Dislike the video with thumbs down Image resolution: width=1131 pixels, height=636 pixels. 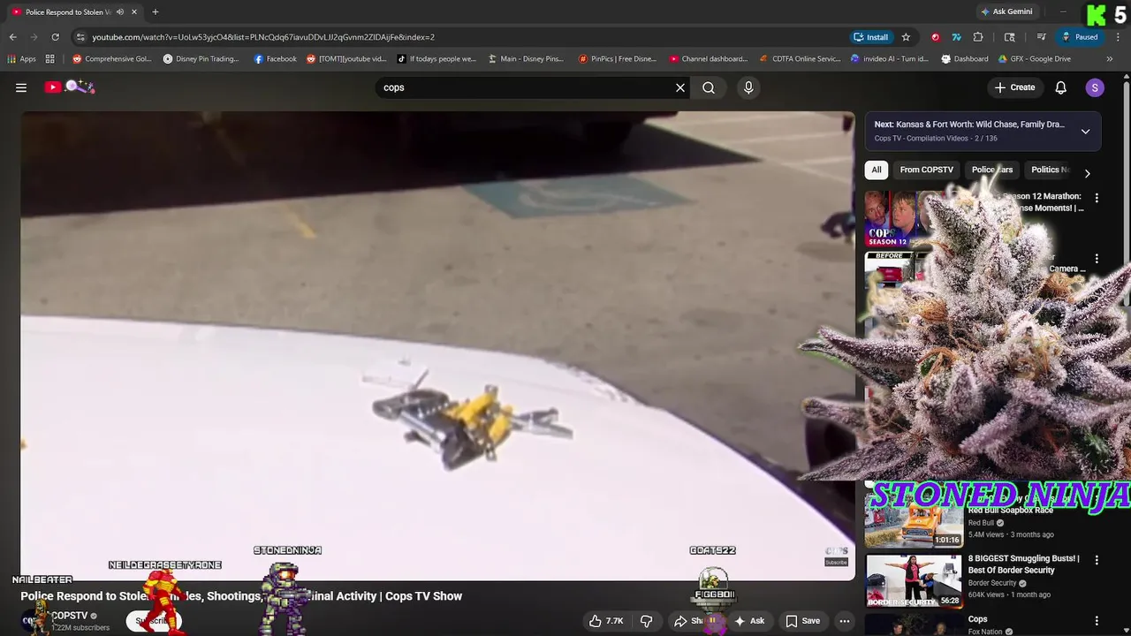(x=646, y=621)
